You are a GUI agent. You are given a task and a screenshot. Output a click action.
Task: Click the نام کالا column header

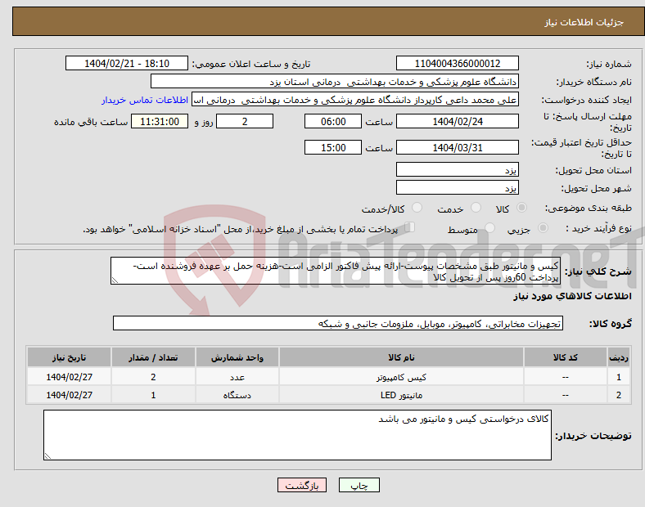click(x=401, y=357)
